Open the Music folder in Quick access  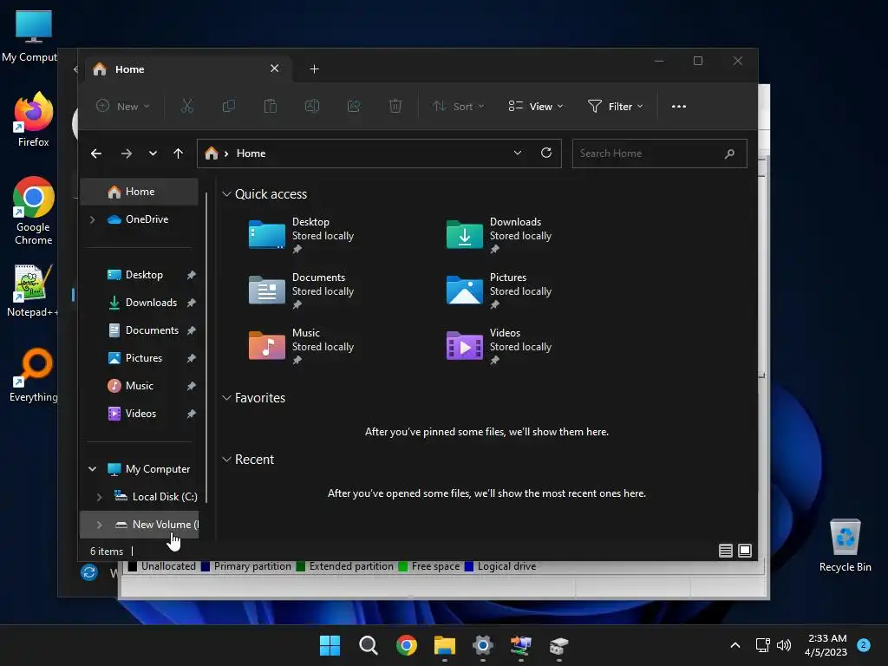[301, 346]
